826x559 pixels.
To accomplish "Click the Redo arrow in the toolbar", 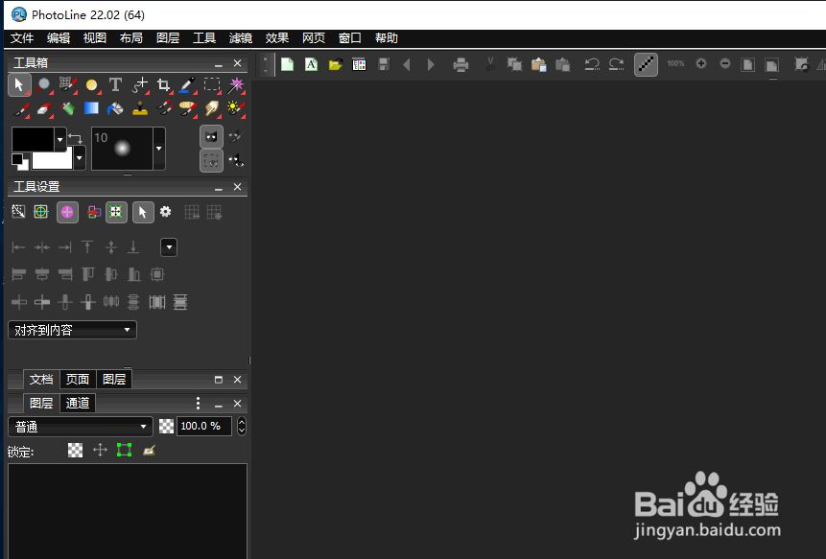I will click(616, 65).
